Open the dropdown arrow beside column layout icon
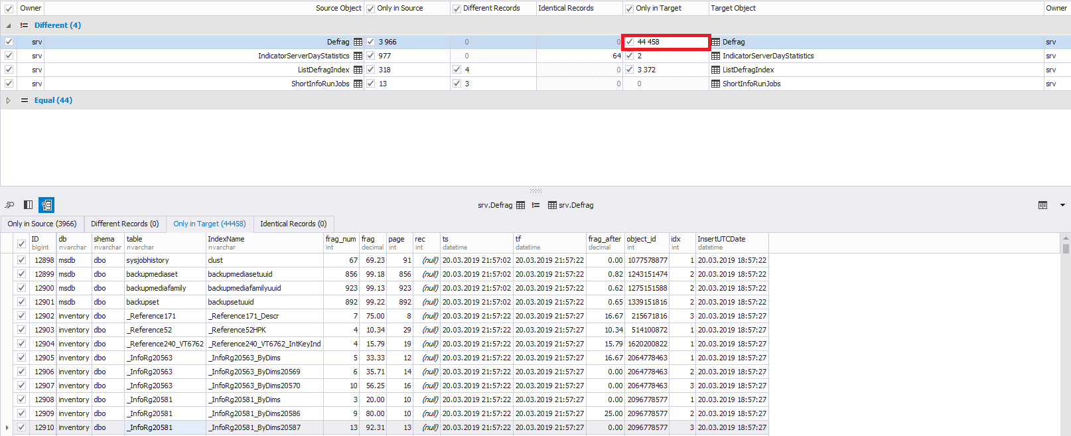Viewport: 1071px width, 436px height. click(1062, 205)
